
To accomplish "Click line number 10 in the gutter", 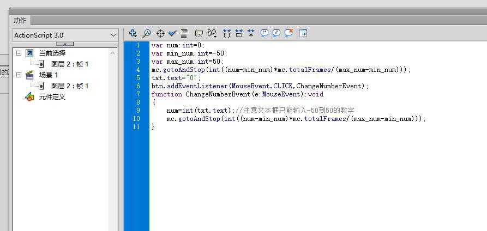I will pyautogui.click(x=136, y=119).
